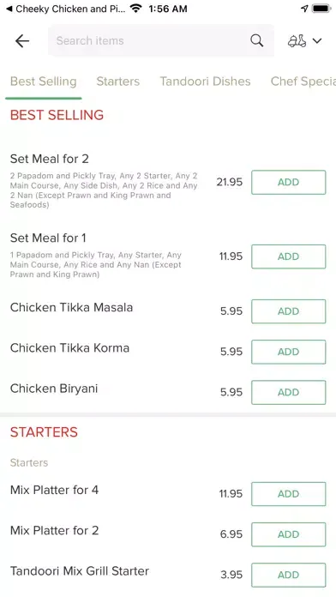Add Set Meal for 2 to order
This screenshot has height=597, width=336.
pyautogui.click(x=289, y=182)
